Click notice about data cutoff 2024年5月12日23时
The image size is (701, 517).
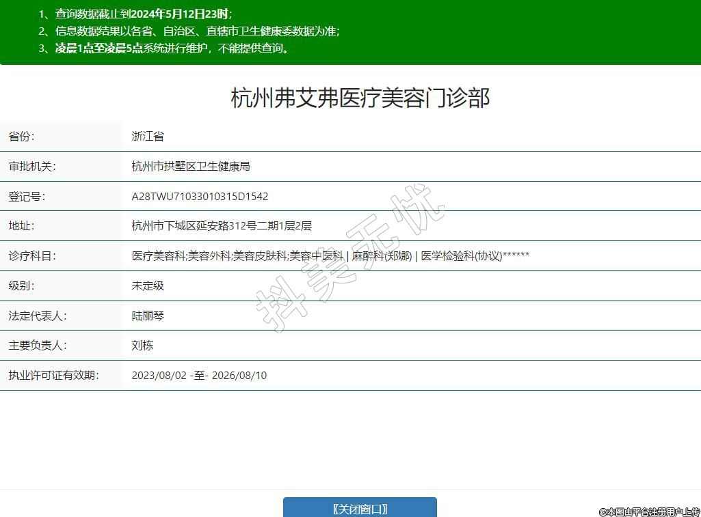pyautogui.click(x=144, y=14)
